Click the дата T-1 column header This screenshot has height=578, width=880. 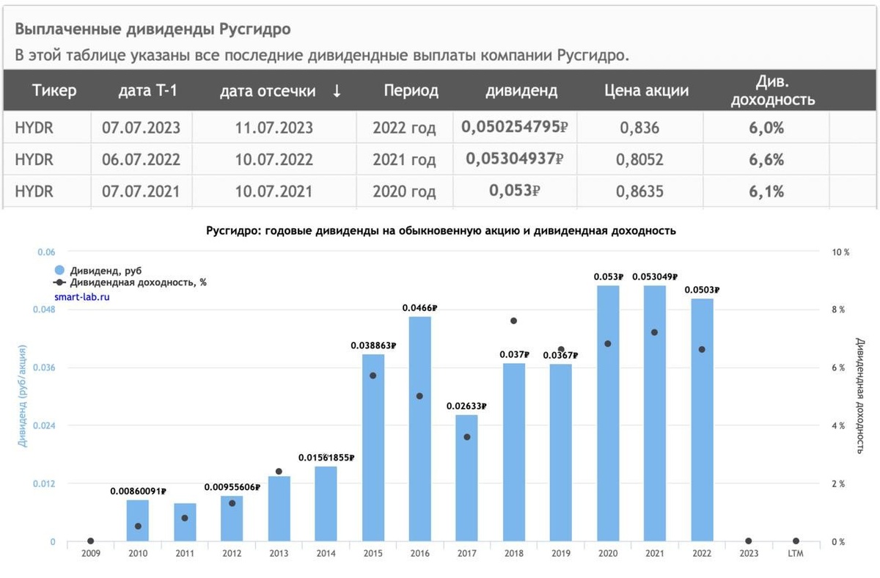point(148,91)
